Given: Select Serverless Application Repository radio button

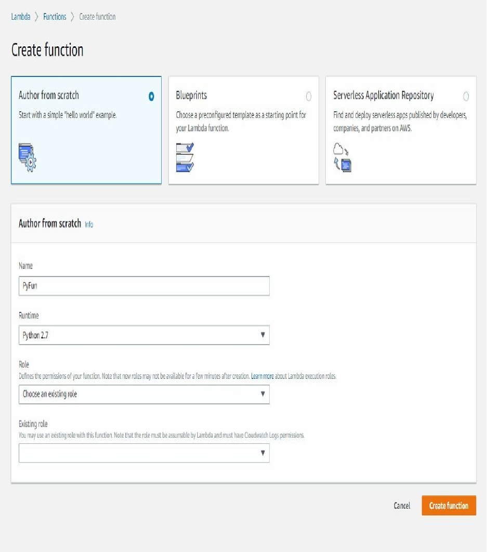Looking at the screenshot, I should (466, 96).
